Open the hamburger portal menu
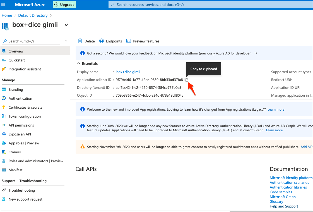Screen dimensions: 313x212 (x=3, y=4)
